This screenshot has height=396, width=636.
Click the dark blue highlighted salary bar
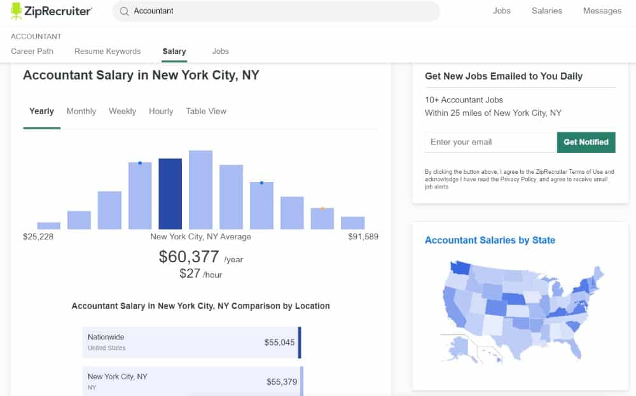[x=170, y=194]
